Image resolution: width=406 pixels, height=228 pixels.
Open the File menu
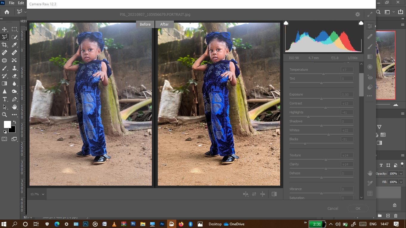(12, 3)
